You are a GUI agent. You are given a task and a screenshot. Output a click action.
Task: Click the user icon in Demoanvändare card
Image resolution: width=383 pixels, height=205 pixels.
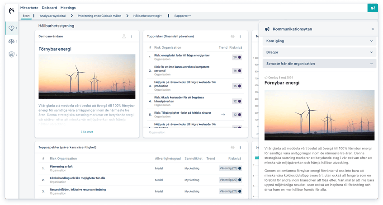[124, 36]
